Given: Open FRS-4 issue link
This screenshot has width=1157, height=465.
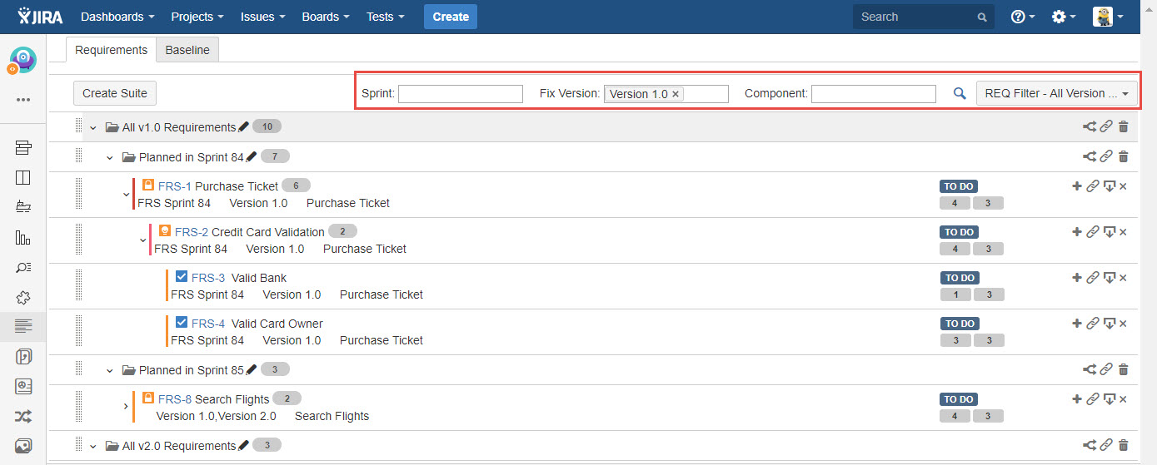Looking at the screenshot, I should [x=208, y=324].
